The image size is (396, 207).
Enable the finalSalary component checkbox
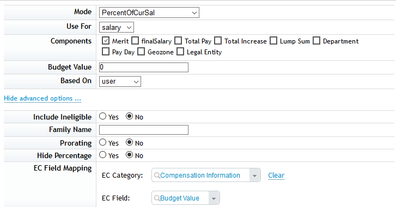(135, 41)
